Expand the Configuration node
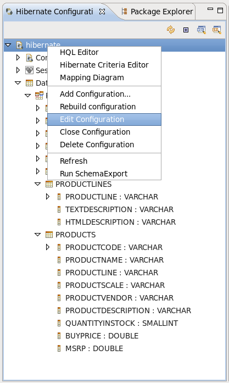The image size is (229, 383). 18,58
